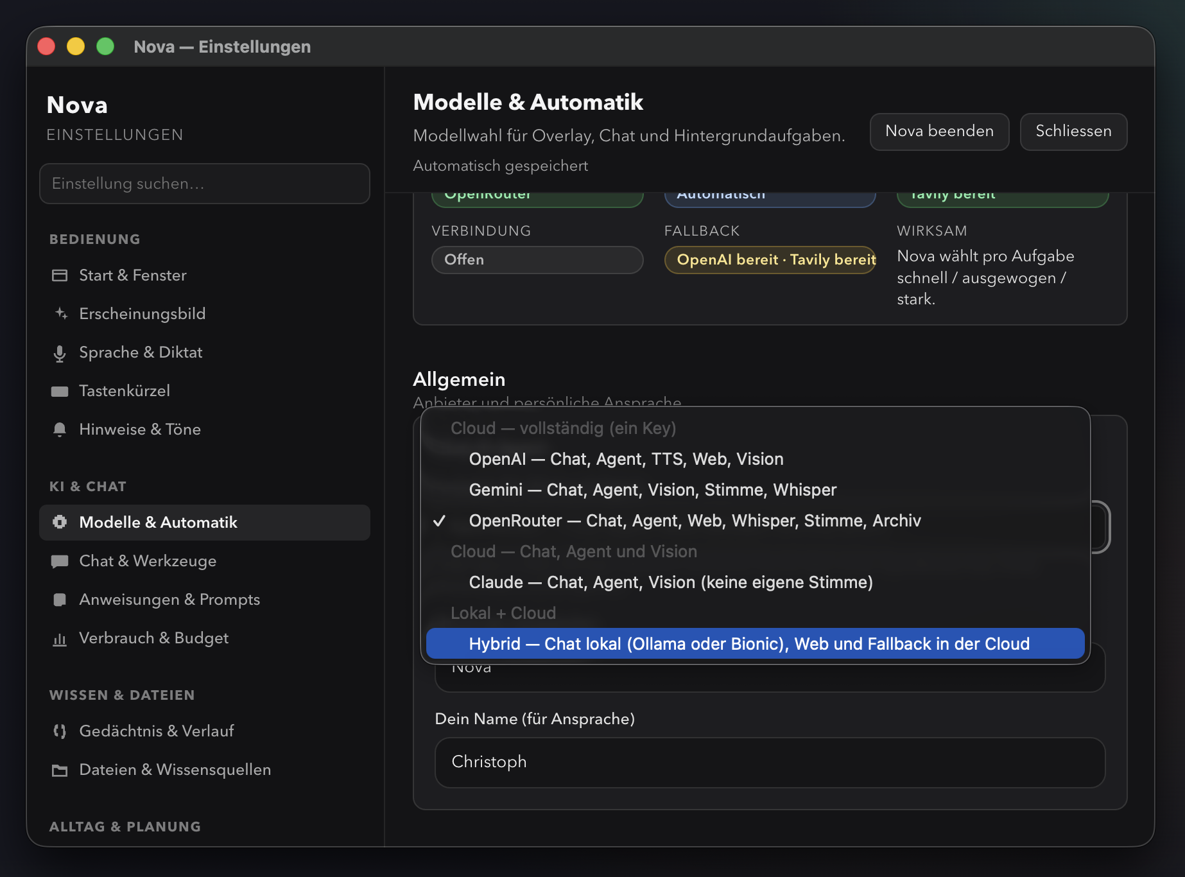Click the Modelle & Automatik chip icon
Viewport: 1185px width, 877px height.
tap(60, 522)
